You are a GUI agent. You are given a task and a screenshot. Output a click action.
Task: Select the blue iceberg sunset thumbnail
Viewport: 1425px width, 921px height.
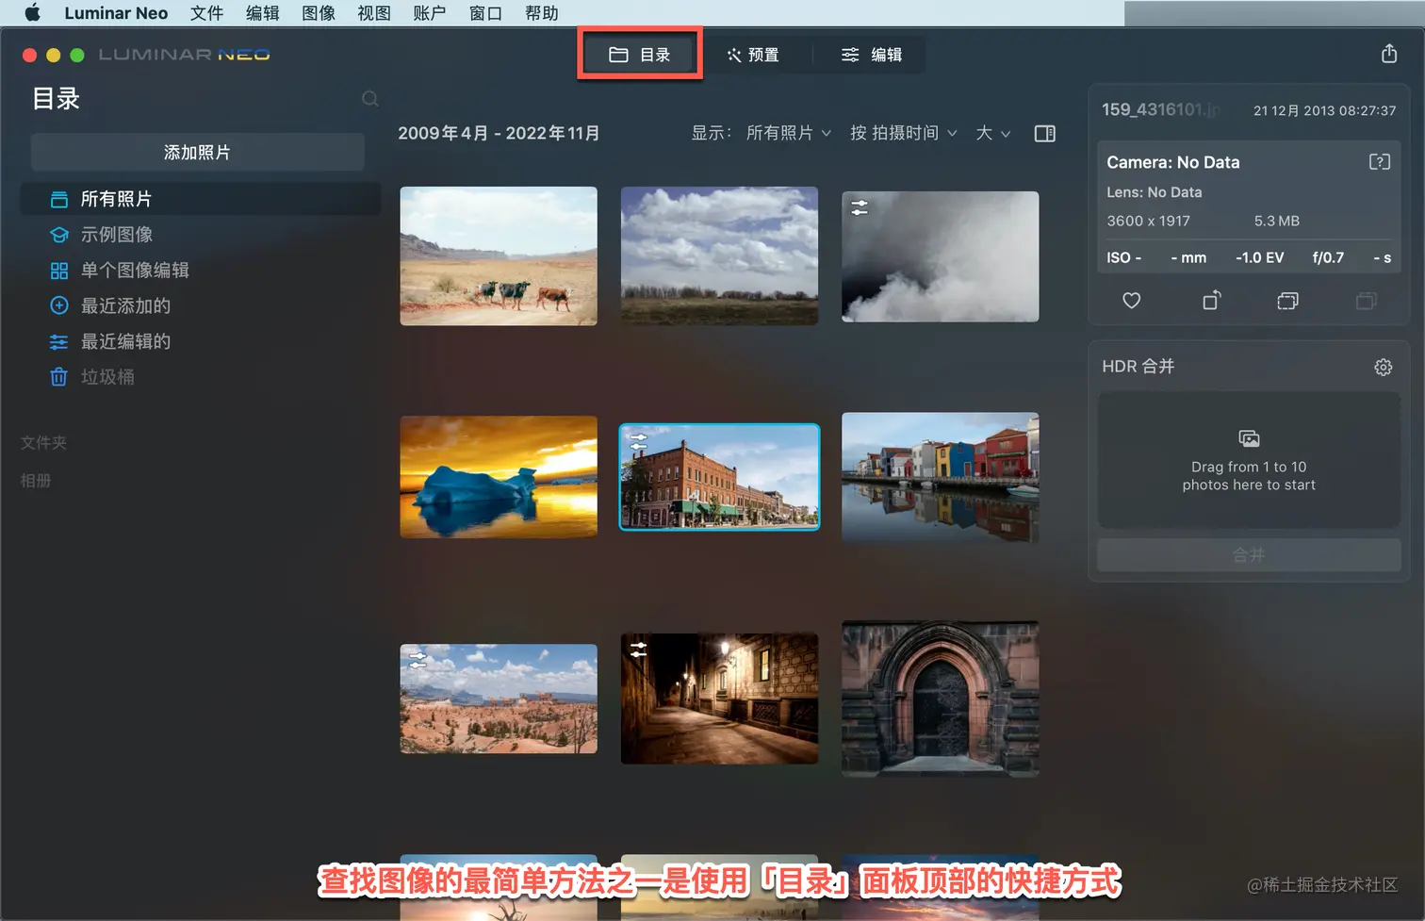pyautogui.click(x=499, y=477)
